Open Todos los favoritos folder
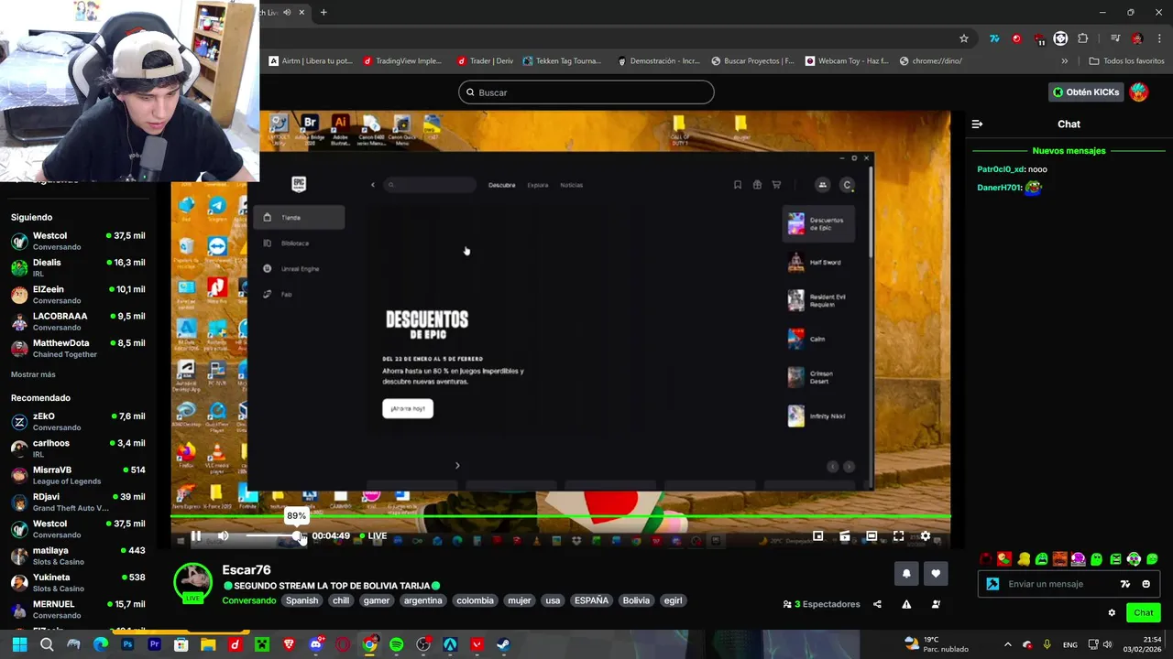This screenshot has height=659, width=1173. 1126,61
